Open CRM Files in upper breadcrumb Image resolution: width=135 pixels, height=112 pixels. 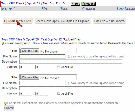click(x=15, y=3)
